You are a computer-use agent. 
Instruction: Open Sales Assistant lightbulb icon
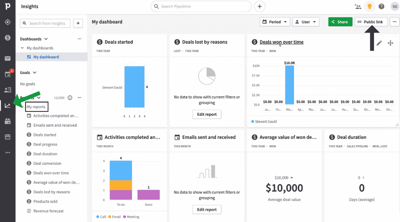[x=369, y=7]
